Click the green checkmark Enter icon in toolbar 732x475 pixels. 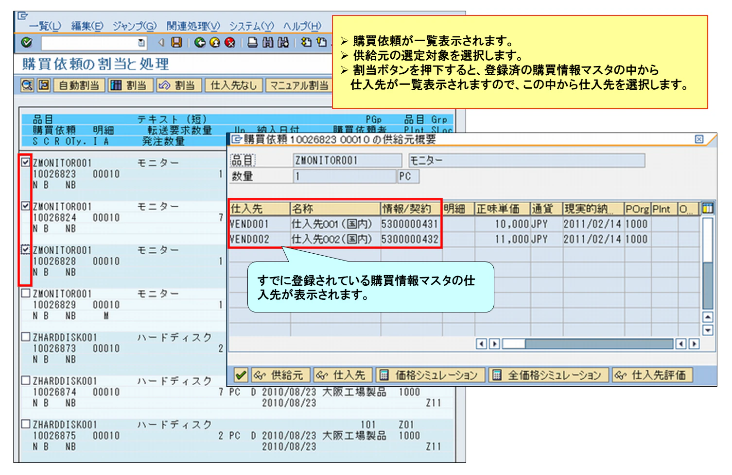[27, 43]
